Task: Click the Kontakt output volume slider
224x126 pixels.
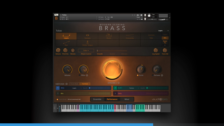Action: [x=163, y=19]
